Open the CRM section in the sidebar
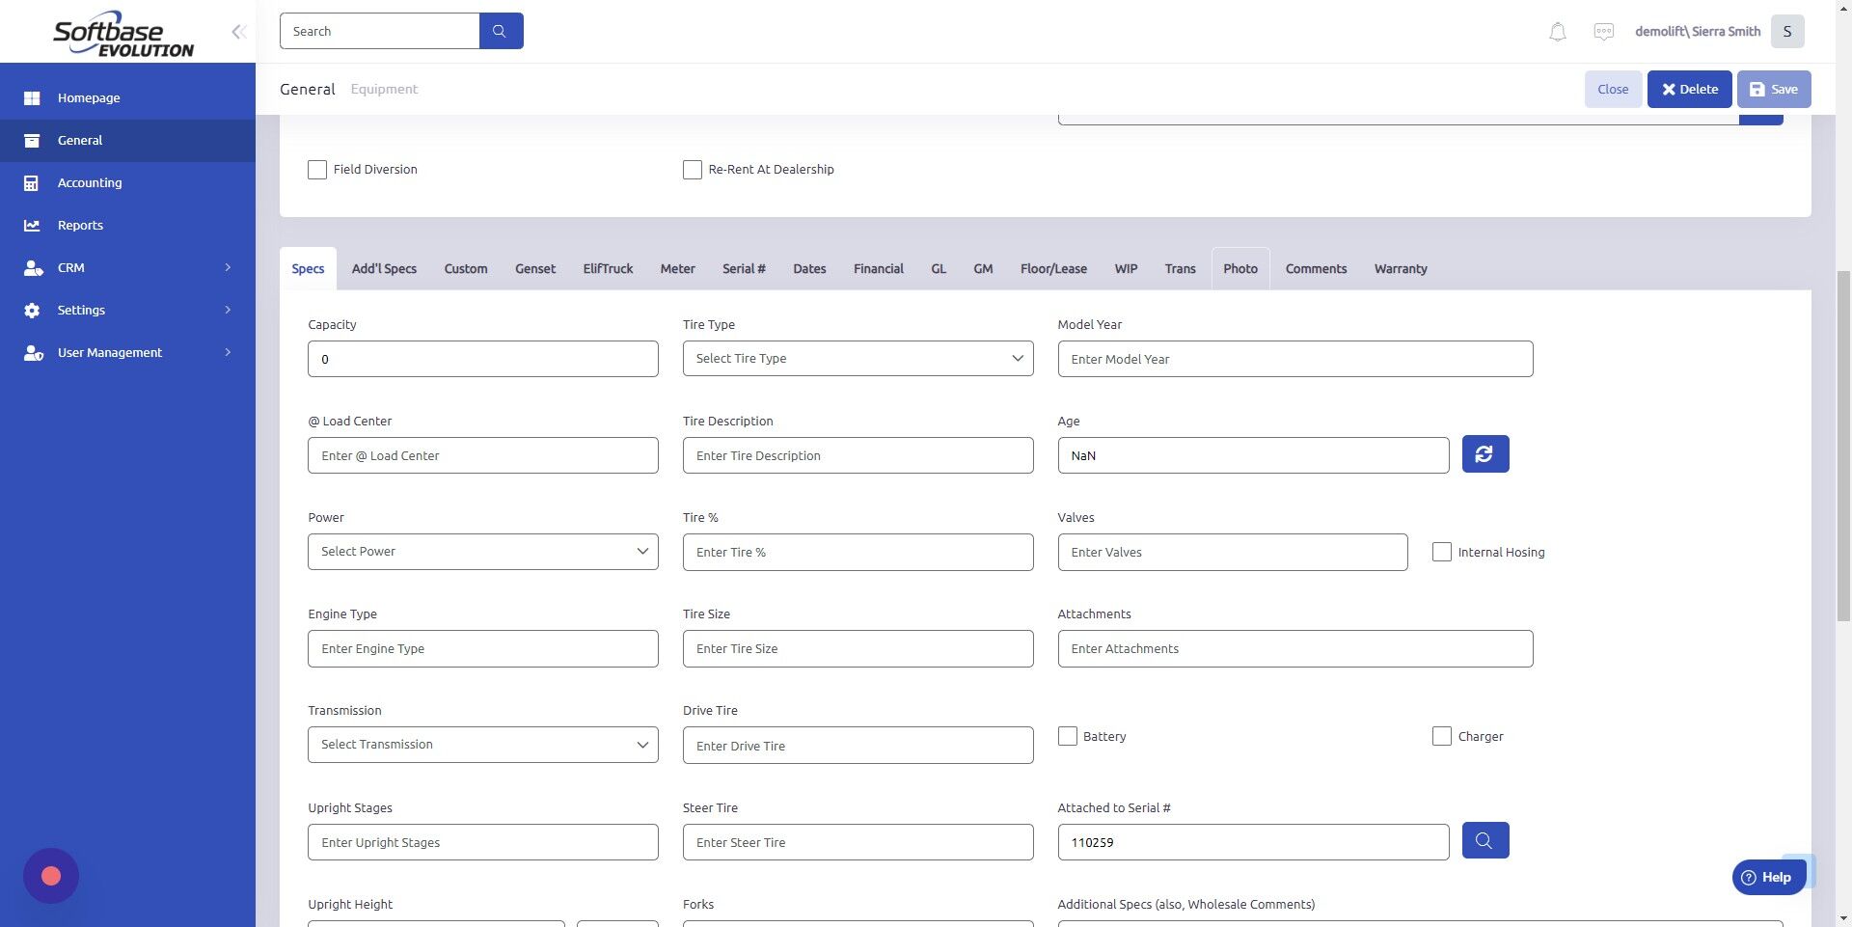The width and height of the screenshot is (1852, 927). coord(70,267)
